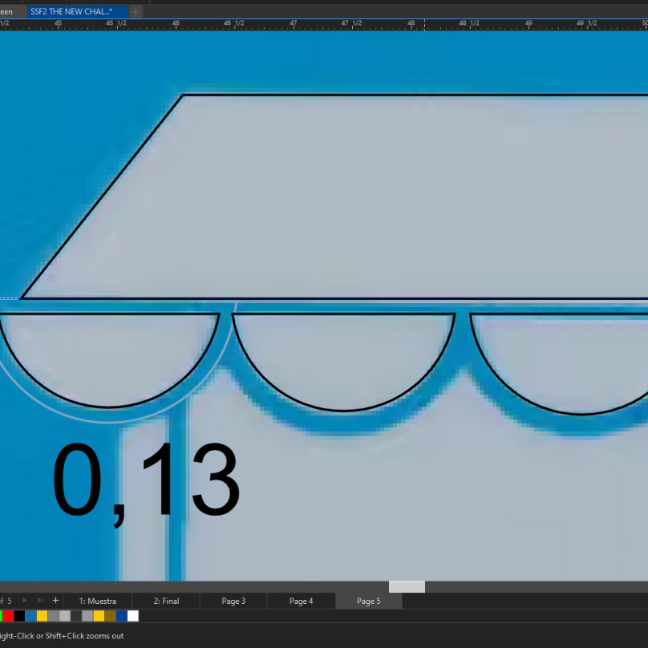Activate the Page 5 tab
648x648 pixels.
(x=369, y=601)
